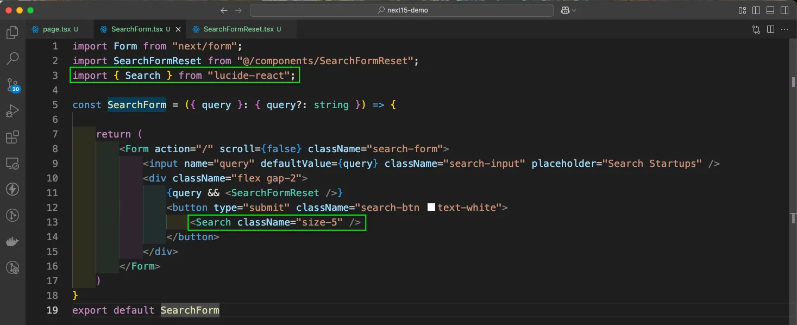
Task: Click the closing </button> tag
Action: (193, 237)
